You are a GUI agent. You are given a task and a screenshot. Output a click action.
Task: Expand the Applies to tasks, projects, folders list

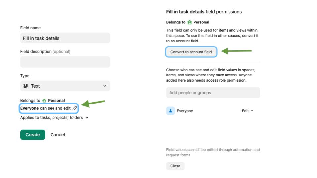click(x=87, y=117)
